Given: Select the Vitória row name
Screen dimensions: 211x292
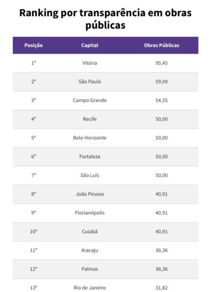Looking at the screenshot, I should (x=89, y=63).
